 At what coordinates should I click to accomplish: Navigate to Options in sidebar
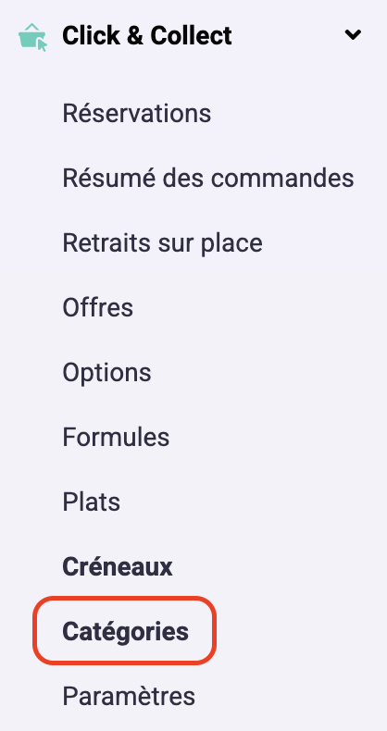106,373
